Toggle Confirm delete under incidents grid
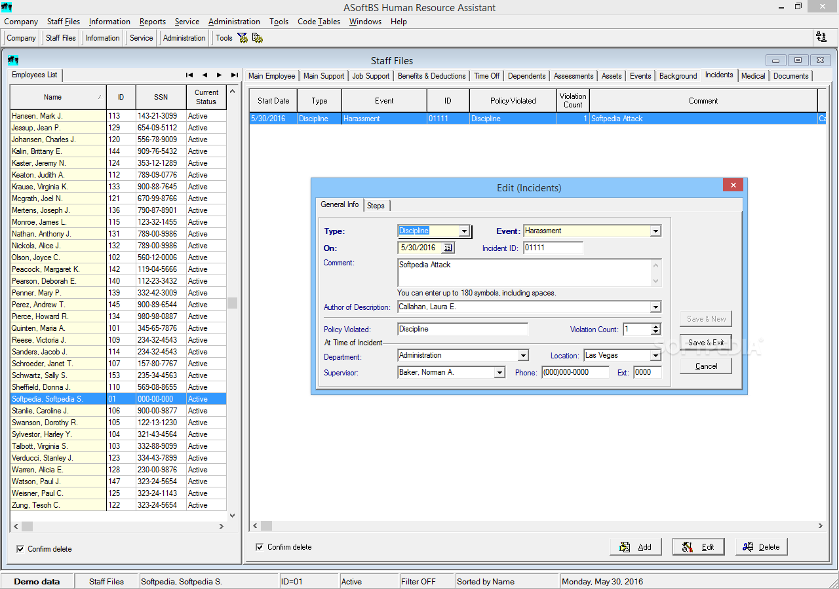This screenshot has width=839, height=589. click(x=260, y=547)
